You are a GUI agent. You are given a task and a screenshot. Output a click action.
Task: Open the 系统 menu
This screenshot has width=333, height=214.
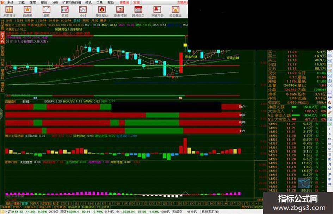[x=11, y=2]
